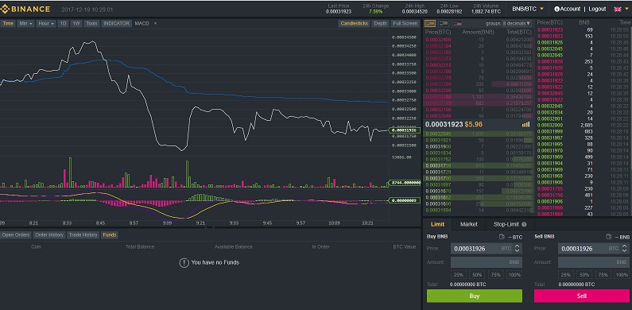Click the Sell price stepper arrows
The image size is (632, 310).
[625, 248]
